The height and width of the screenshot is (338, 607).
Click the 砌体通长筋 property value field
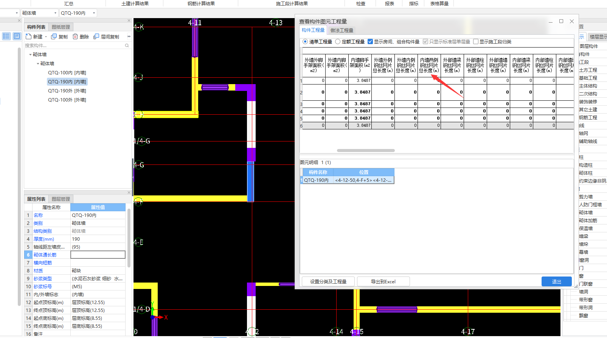coord(98,255)
